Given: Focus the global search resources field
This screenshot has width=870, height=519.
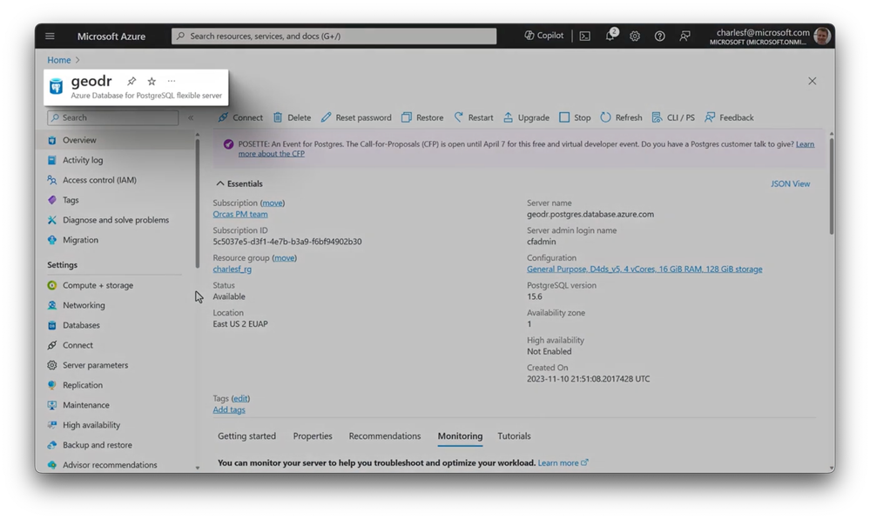Looking at the screenshot, I should [334, 36].
